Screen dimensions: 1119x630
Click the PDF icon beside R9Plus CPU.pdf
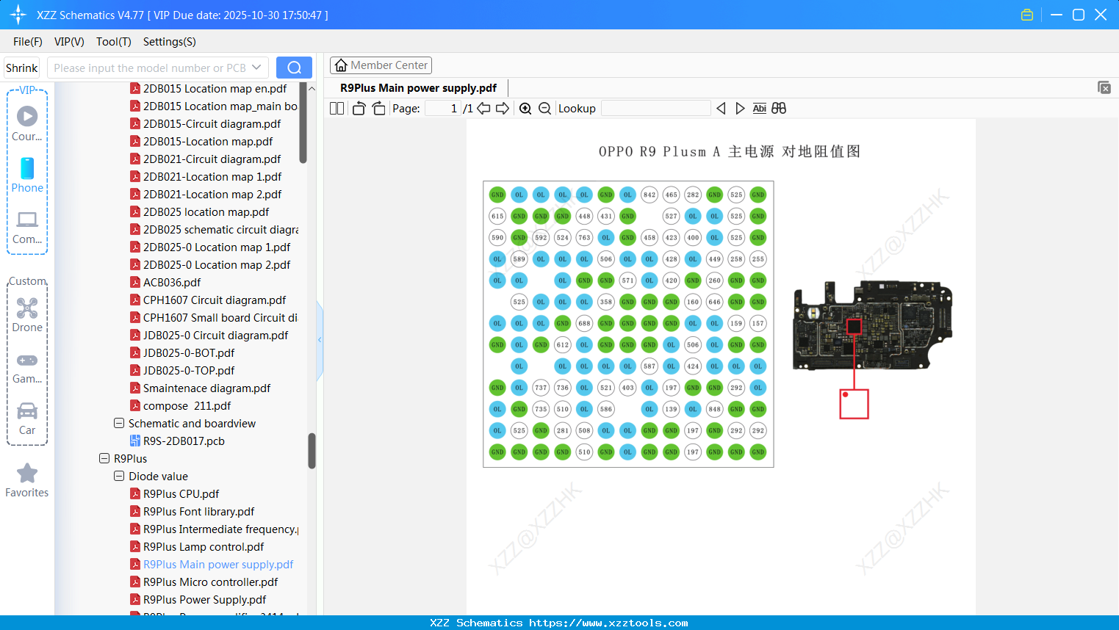point(135,494)
